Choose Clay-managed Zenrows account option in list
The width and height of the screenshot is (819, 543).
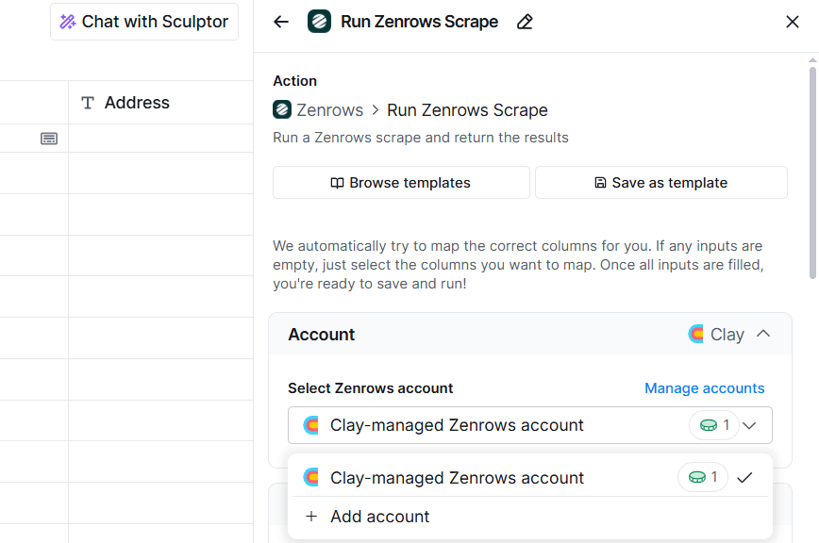click(530, 477)
